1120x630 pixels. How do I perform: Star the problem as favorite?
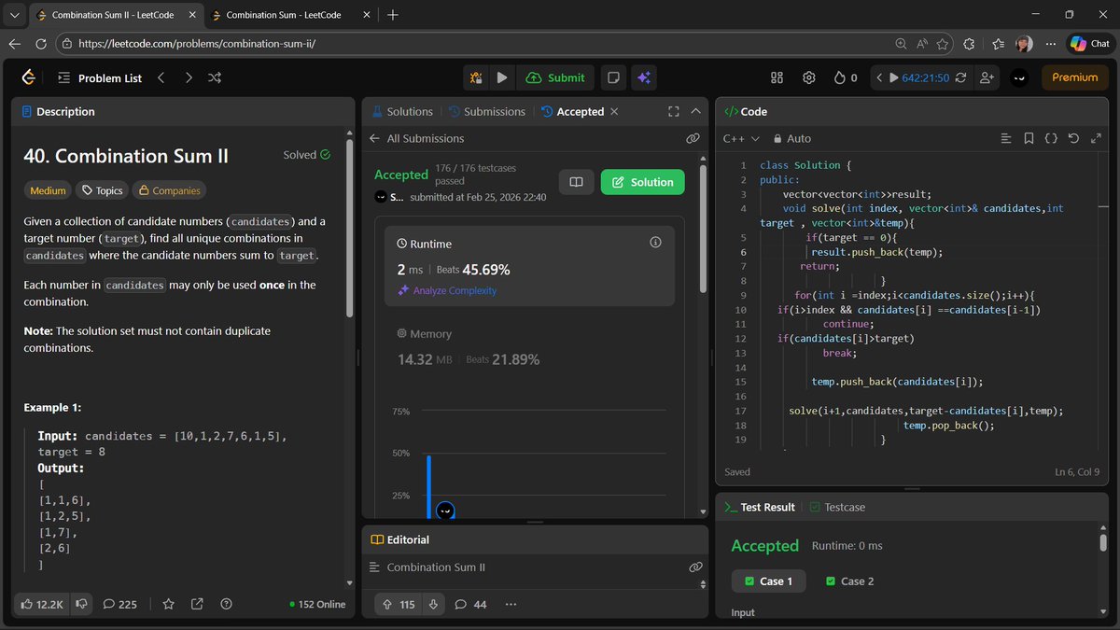point(168,604)
